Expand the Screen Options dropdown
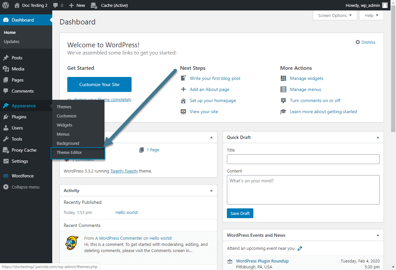This screenshot has height=270, width=396. 335,15
